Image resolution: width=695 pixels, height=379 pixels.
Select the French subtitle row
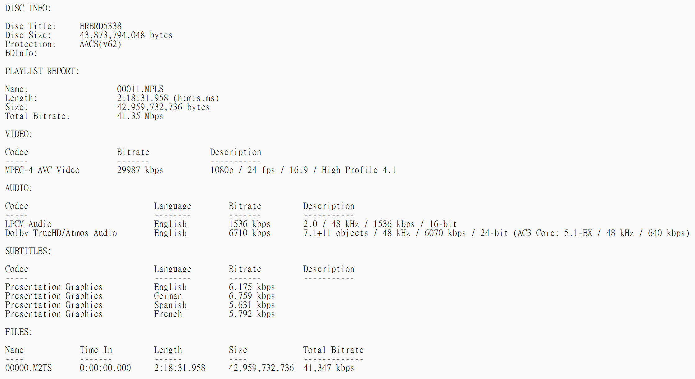pos(140,314)
